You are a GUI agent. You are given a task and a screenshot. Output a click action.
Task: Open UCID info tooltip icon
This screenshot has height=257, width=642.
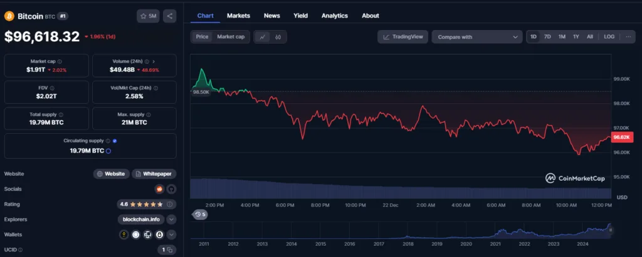(21, 249)
